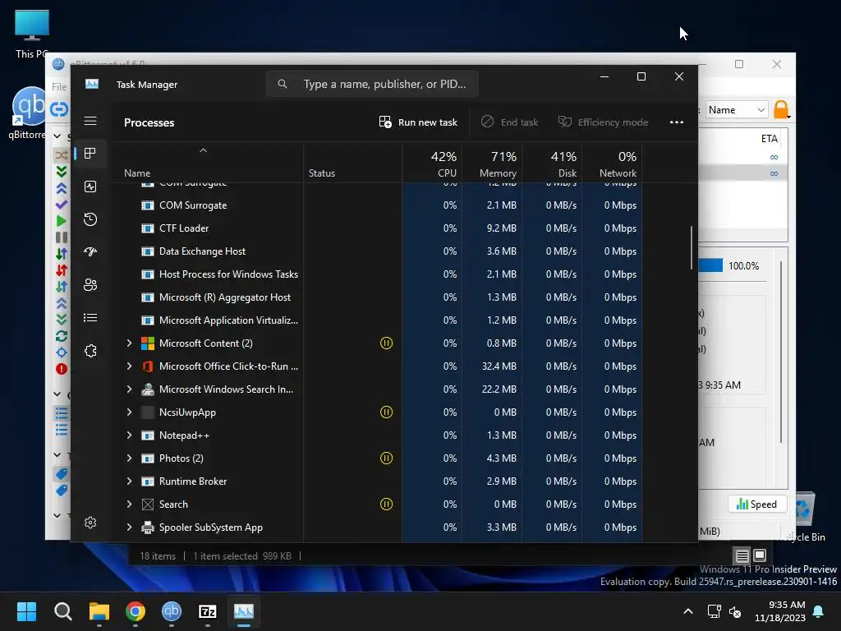The height and width of the screenshot is (631, 841).
Task: Open qBittorrent File menu
Action: [59, 87]
